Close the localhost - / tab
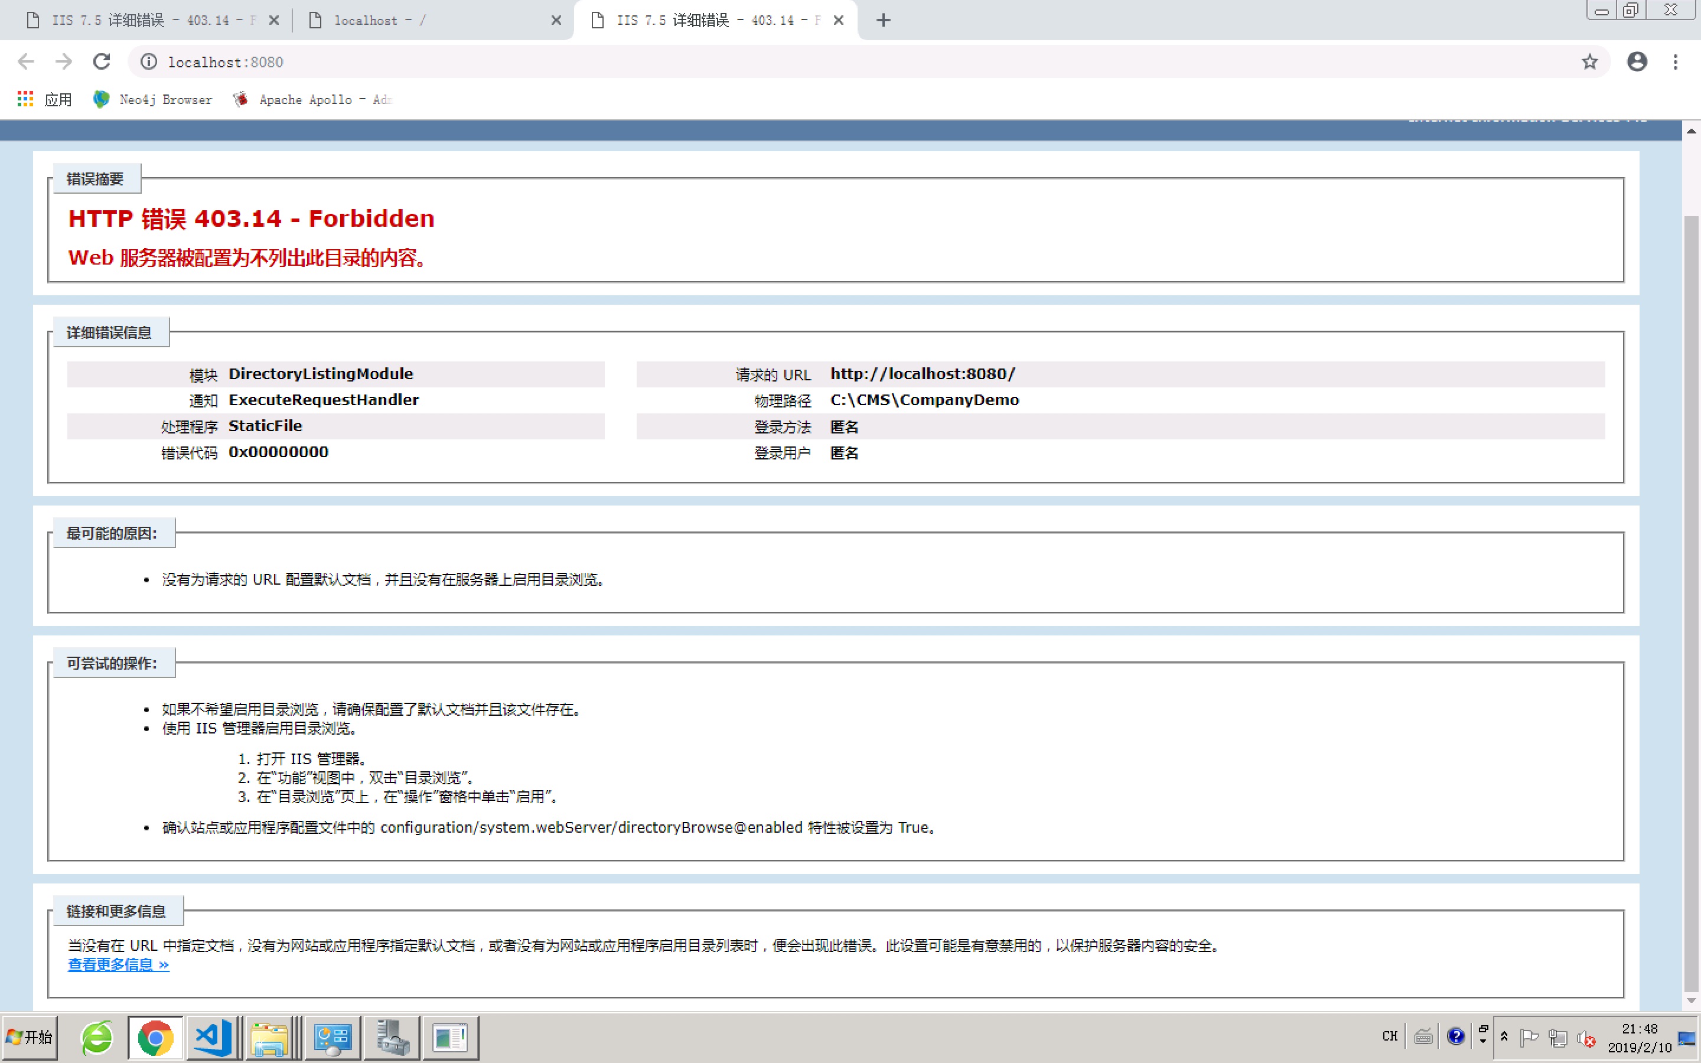Screen dimensions: 1701x1063 point(556,21)
